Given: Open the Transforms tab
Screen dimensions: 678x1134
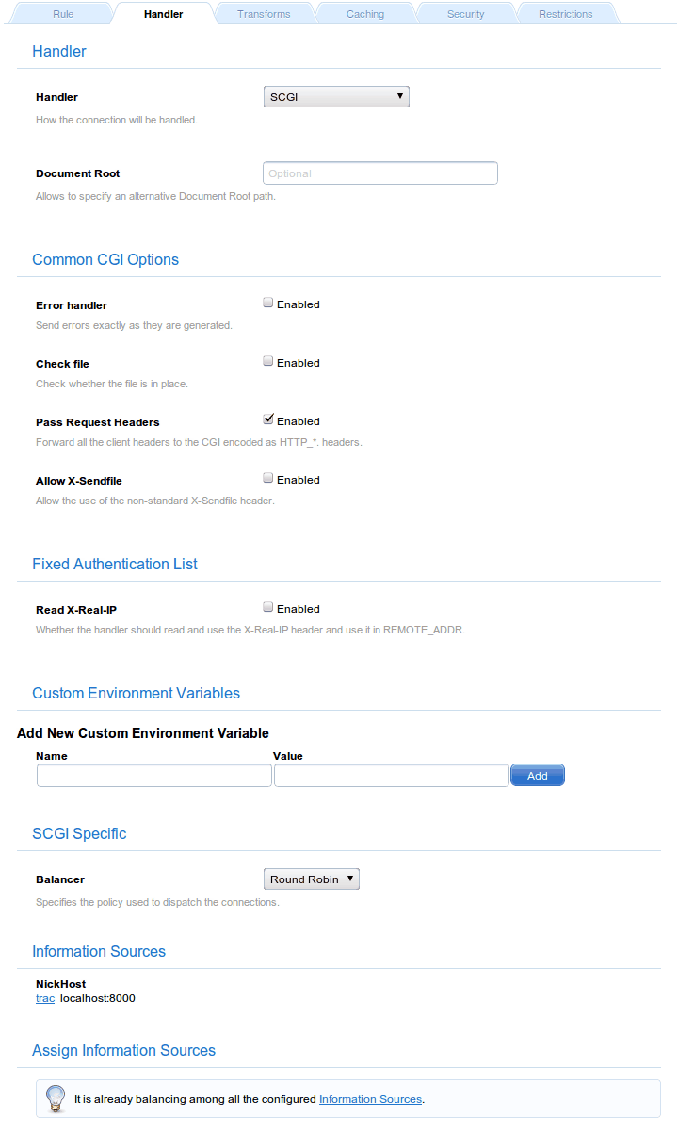Looking at the screenshot, I should pyautogui.click(x=264, y=14).
